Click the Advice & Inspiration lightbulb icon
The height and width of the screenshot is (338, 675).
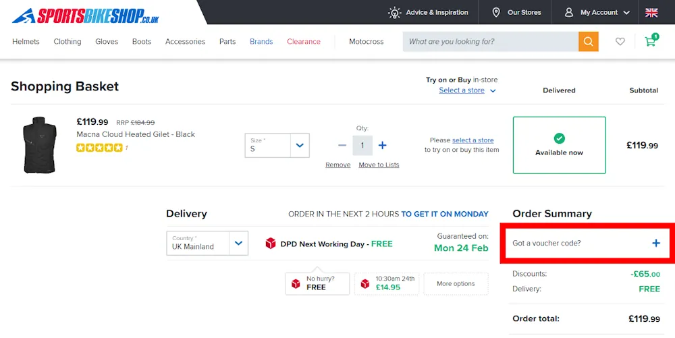pos(394,12)
